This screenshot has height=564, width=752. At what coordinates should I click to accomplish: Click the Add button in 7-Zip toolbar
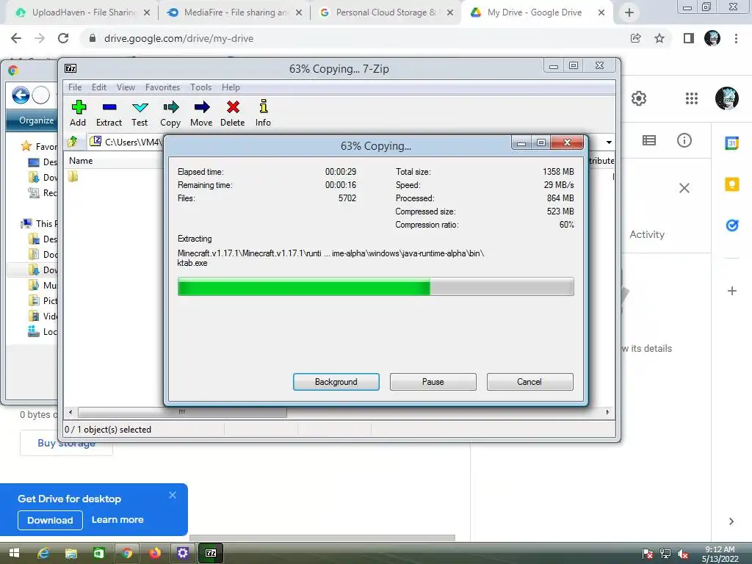(x=78, y=113)
